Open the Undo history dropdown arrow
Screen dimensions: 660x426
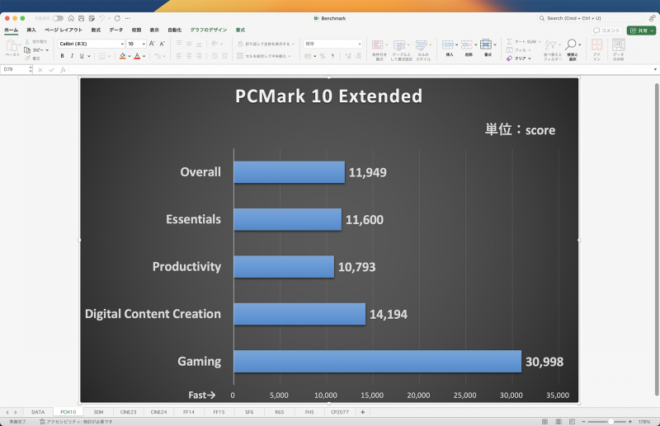[x=109, y=18]
